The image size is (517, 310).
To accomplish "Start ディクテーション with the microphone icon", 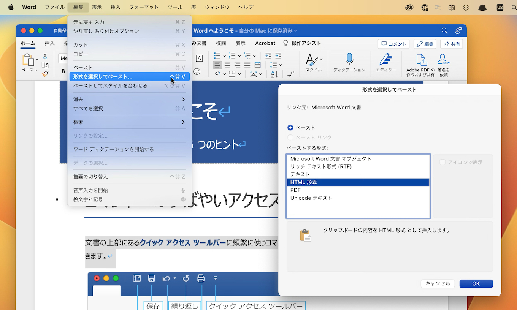I will pos(349,59).
